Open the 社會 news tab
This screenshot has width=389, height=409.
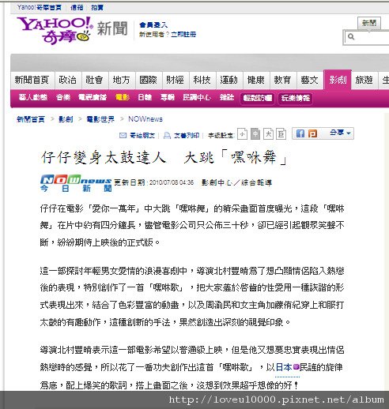pos(94,80)
